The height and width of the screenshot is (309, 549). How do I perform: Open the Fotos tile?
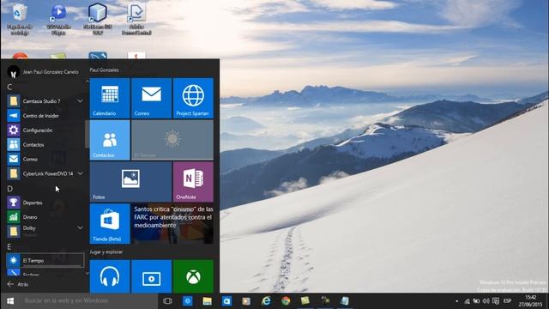(x=130, y=181)
